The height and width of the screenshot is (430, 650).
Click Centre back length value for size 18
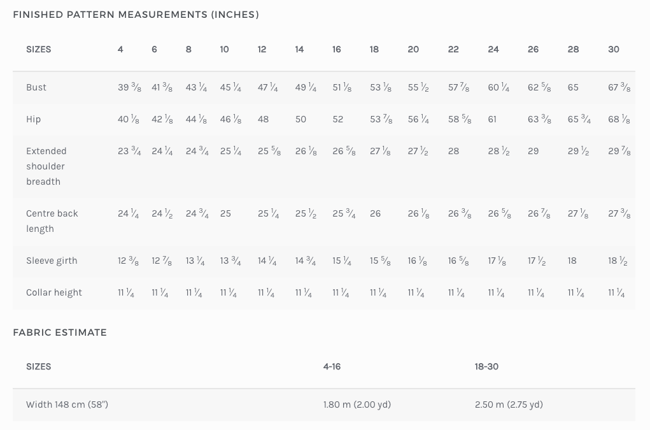[x=375, y=213]
